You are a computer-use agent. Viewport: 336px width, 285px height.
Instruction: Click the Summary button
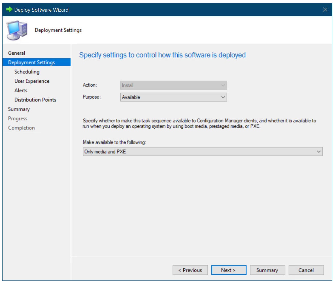click(x=267, y=270)
